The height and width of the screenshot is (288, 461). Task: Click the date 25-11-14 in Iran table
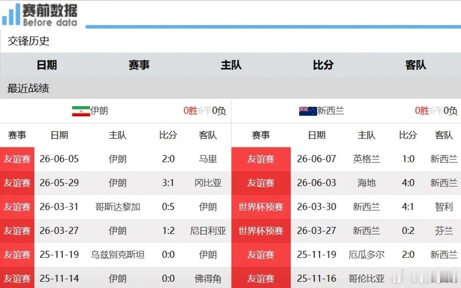click(59, 278)
